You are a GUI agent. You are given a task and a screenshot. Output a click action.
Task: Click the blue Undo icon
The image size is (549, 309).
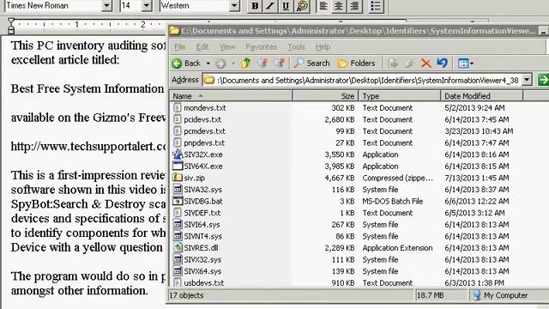click(443, 63)
